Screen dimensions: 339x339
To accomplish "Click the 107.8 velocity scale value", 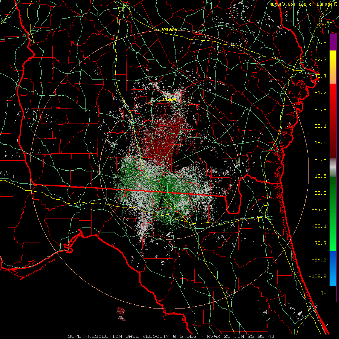I will click(319, 42).
